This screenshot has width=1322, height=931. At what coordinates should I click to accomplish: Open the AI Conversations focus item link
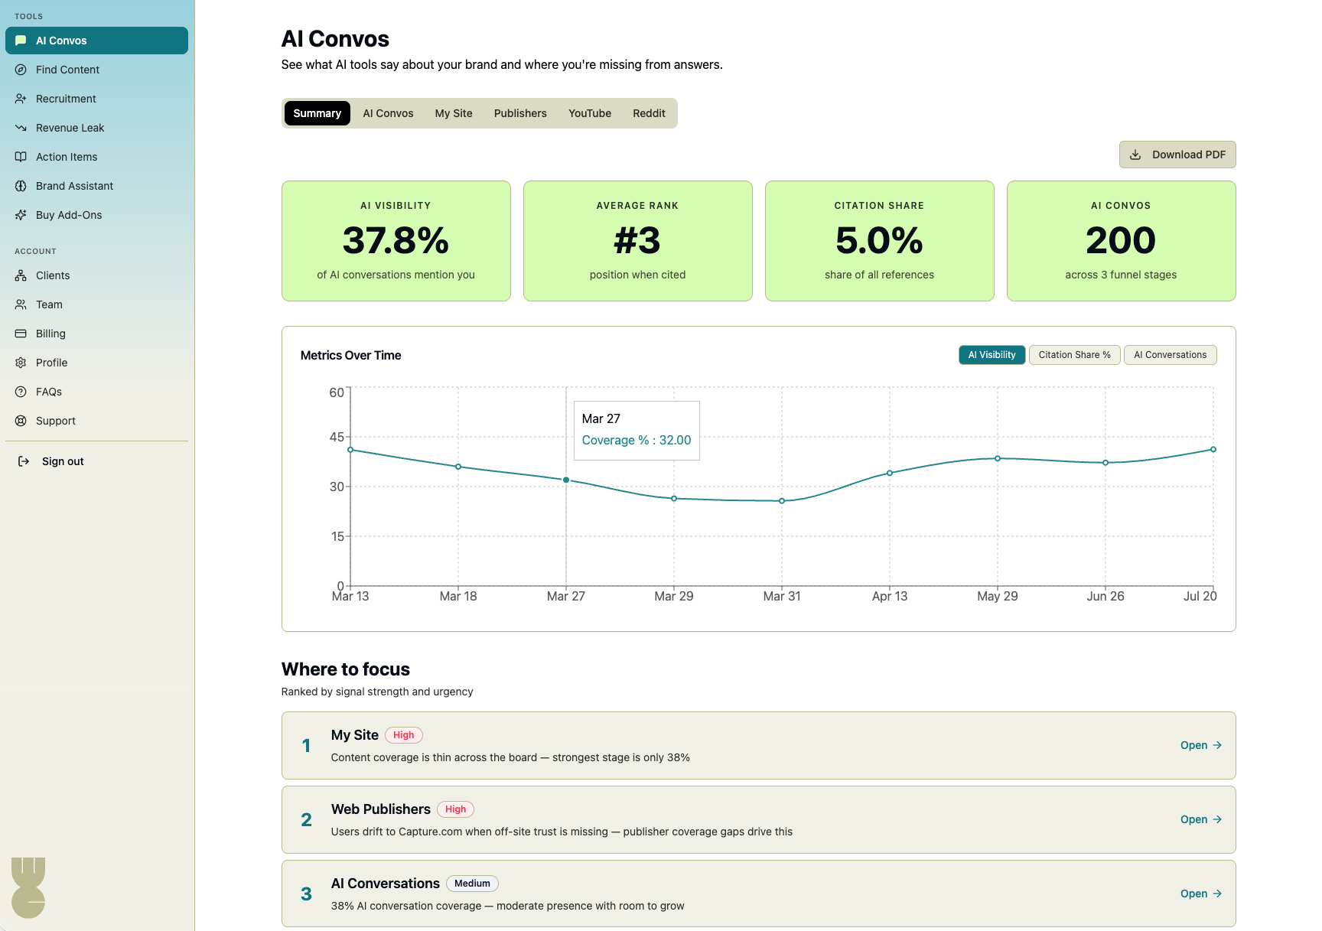point(1200,894)
